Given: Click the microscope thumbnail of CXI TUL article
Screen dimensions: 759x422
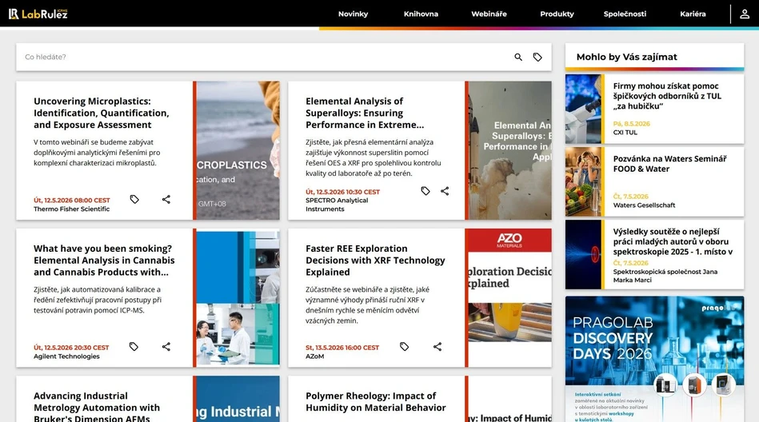Looking at the screenshot, I should [583, 109].
